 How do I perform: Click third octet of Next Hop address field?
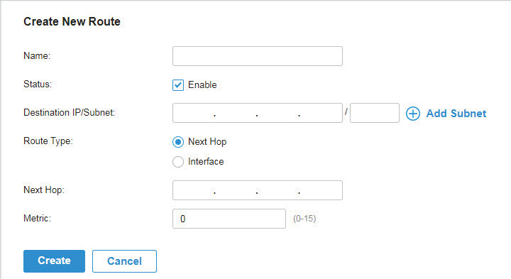click(278, 190)
